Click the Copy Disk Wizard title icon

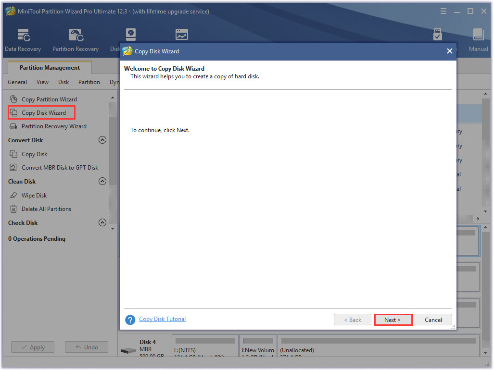click(x=127, y=51)
